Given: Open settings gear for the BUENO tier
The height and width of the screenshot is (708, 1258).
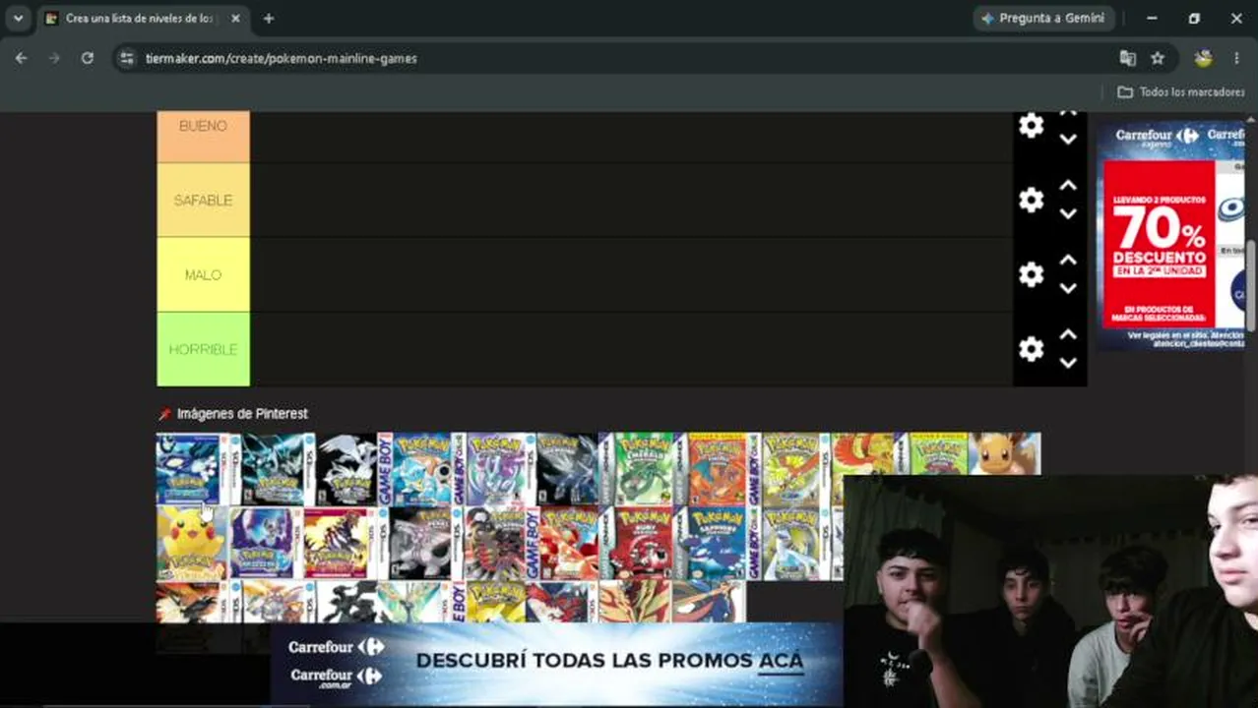Looking at the screenshot, I should pyautogui.click(x=1031, y=126).
